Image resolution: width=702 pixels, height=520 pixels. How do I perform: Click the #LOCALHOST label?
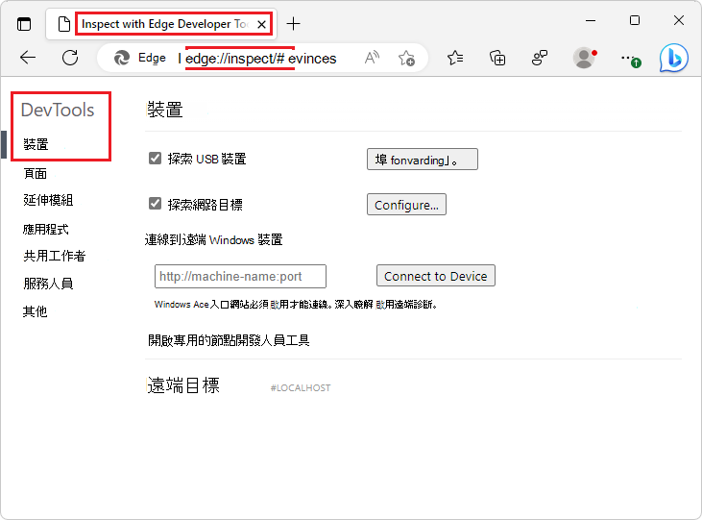point(301,387)
